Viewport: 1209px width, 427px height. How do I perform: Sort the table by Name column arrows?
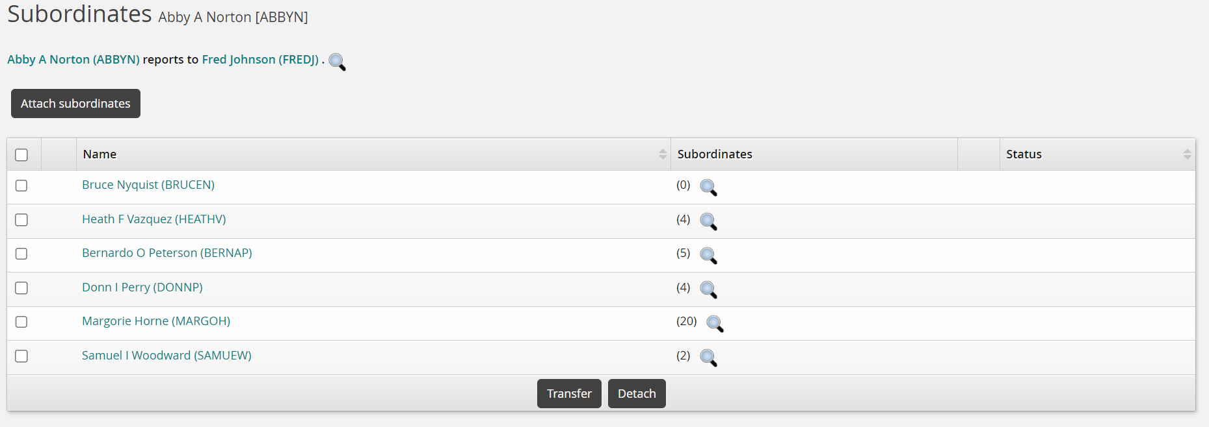[662, 154]
